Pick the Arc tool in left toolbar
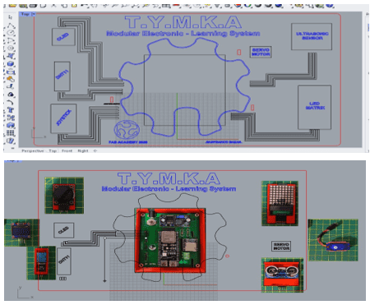Screen dimensions: 370x305 coord(11,40)
